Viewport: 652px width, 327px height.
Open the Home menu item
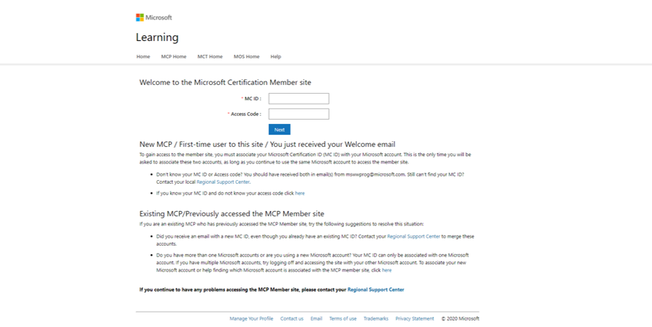click(x=143, y=57)
